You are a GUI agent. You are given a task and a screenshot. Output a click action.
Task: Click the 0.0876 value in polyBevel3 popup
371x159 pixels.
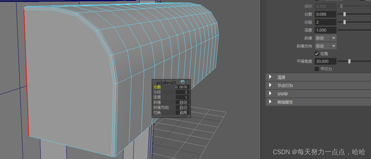pyautogui.click(x=182, y=87)
